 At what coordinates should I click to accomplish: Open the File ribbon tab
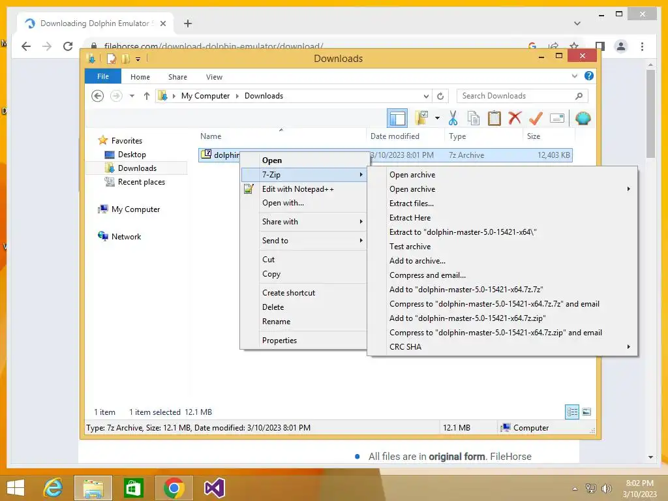103,76
